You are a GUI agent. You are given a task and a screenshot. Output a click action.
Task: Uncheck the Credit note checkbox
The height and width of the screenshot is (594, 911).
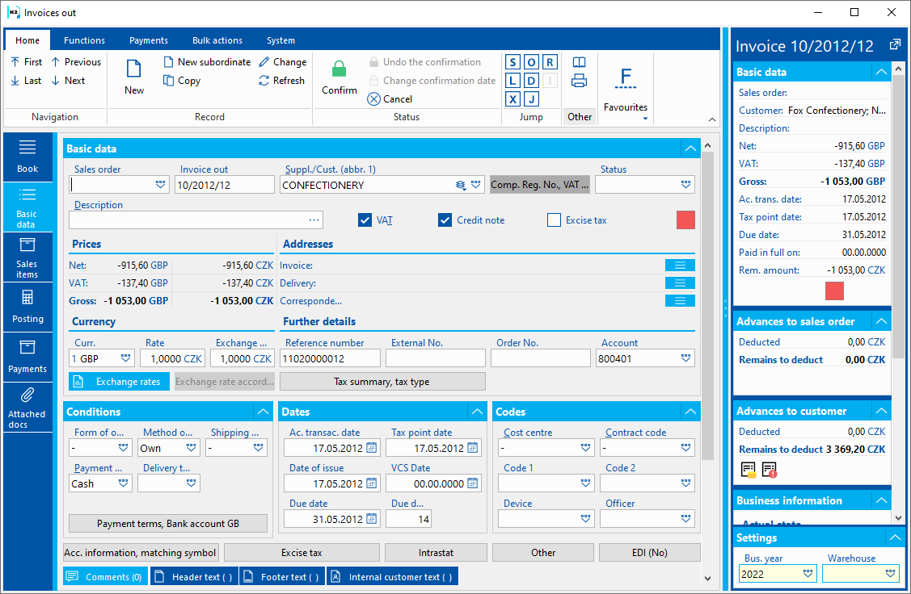(445, 220)
